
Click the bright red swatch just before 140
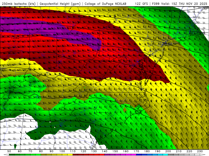click(102, 155)
